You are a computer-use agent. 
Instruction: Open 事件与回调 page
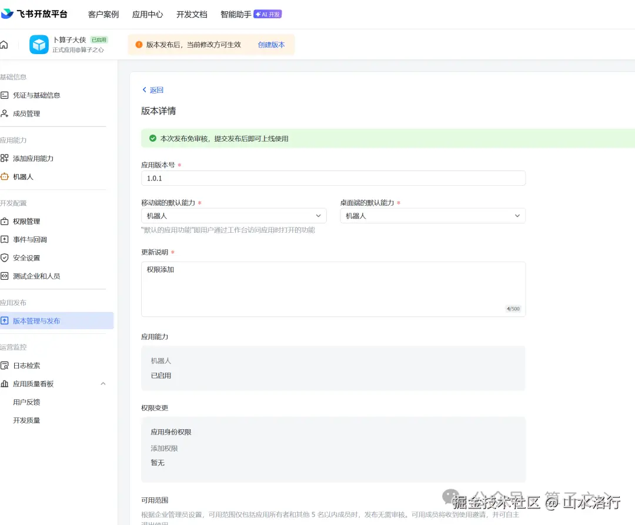coord(29,239)
